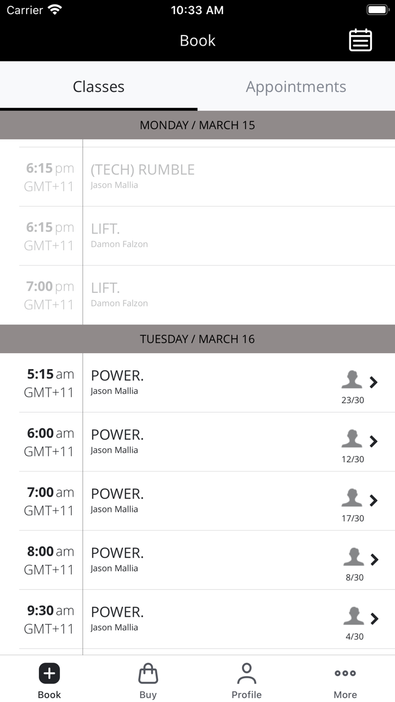Viewport: 395px width, 702px height.
Task: Expand the 7:00 am POWER class chevron
Action: point(374,501)
